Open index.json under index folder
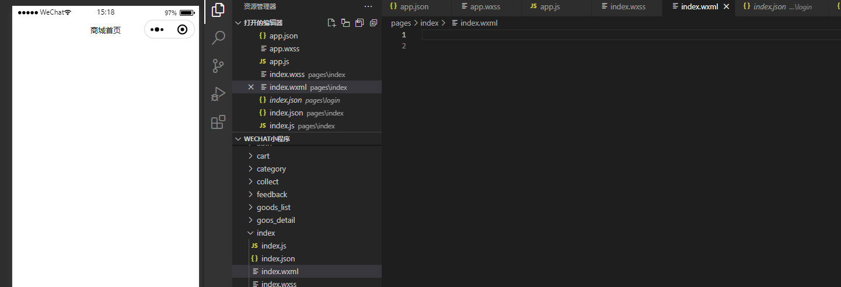 click(307, 258)
